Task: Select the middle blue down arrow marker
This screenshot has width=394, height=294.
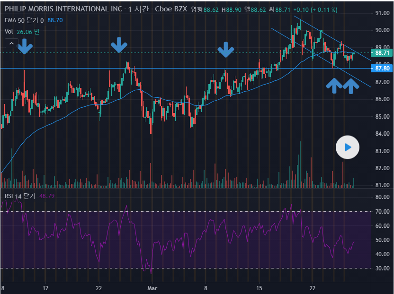Action: 119,45
